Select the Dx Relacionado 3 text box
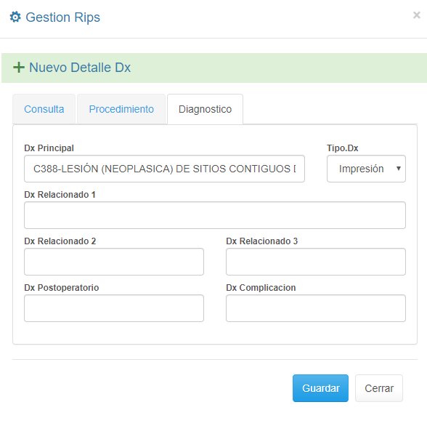The width and height of the screenshot is (427, 426). pos(316,262)
